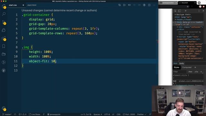Add a new style rule with plus
The image size is (206, 116).
(201, 72)
